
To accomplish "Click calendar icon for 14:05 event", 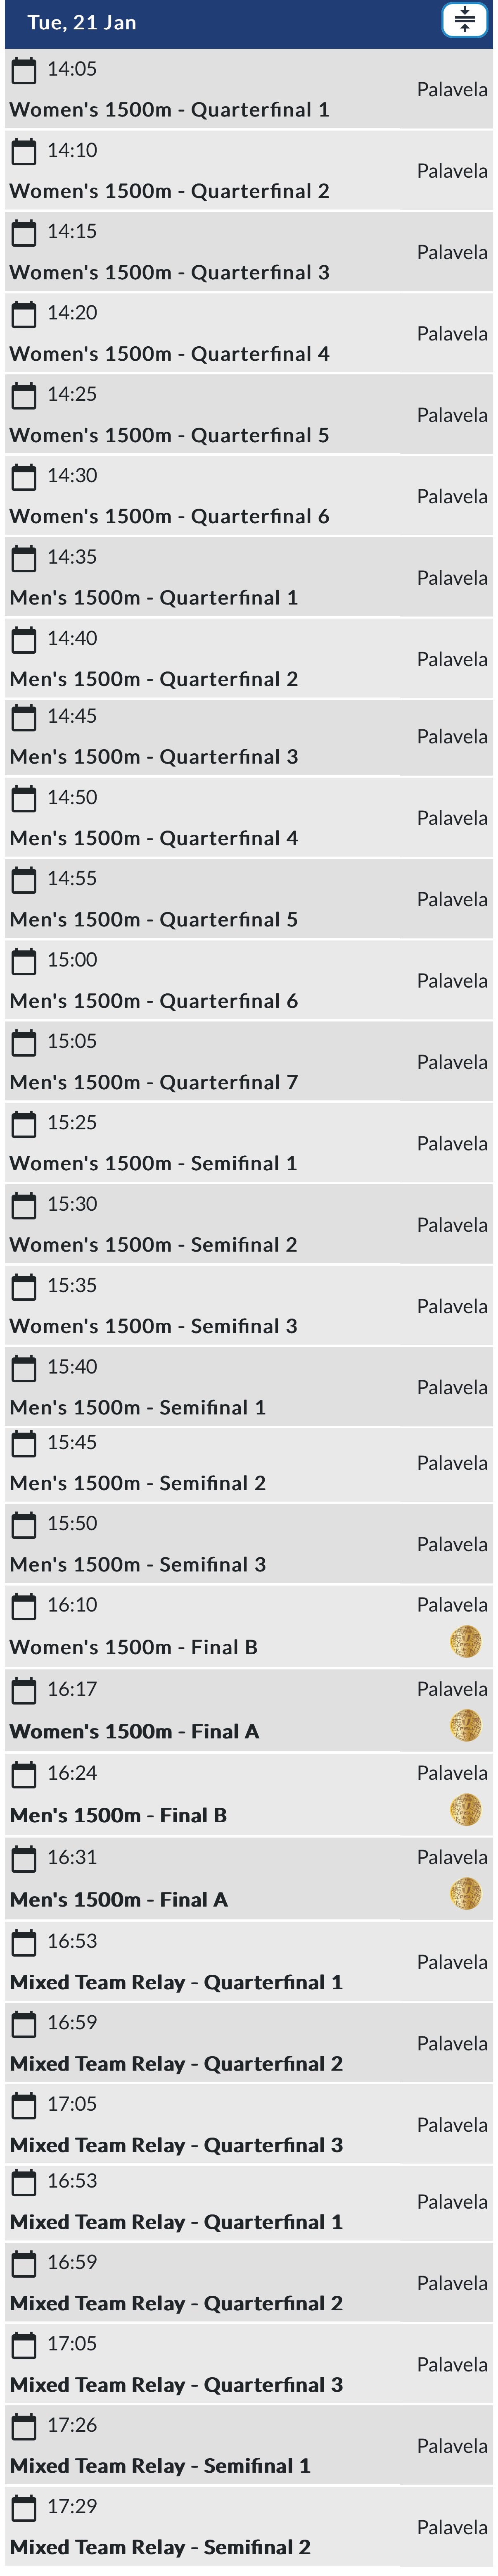I will [x=23, y=70].
